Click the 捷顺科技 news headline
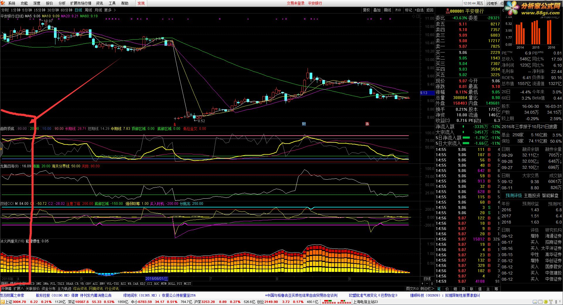Viewport: 563px width, 305px height. click(445, 295)
